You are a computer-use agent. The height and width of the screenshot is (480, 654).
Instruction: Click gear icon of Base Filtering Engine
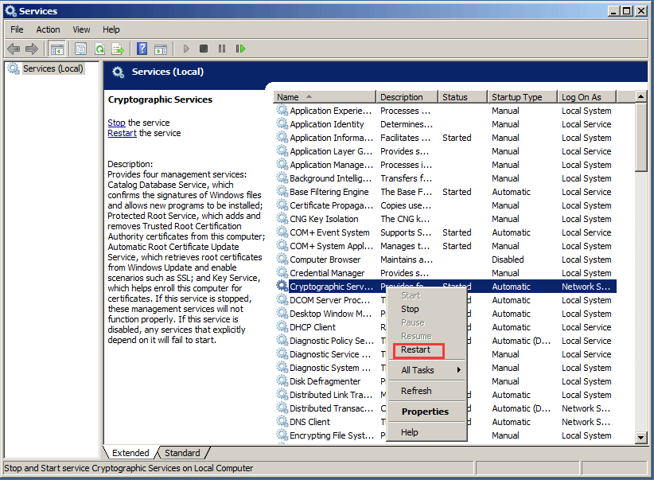coord(282,192)
